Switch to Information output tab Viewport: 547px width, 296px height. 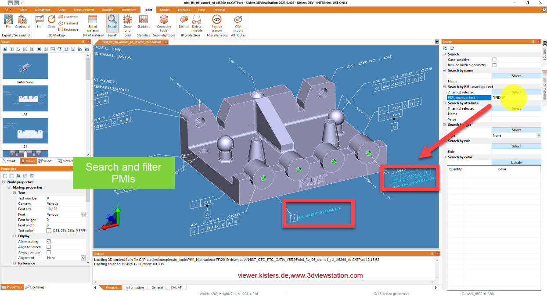[x=135, y=287]
